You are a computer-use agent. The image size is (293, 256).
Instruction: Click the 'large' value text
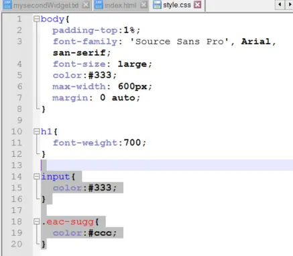point(132,64)
